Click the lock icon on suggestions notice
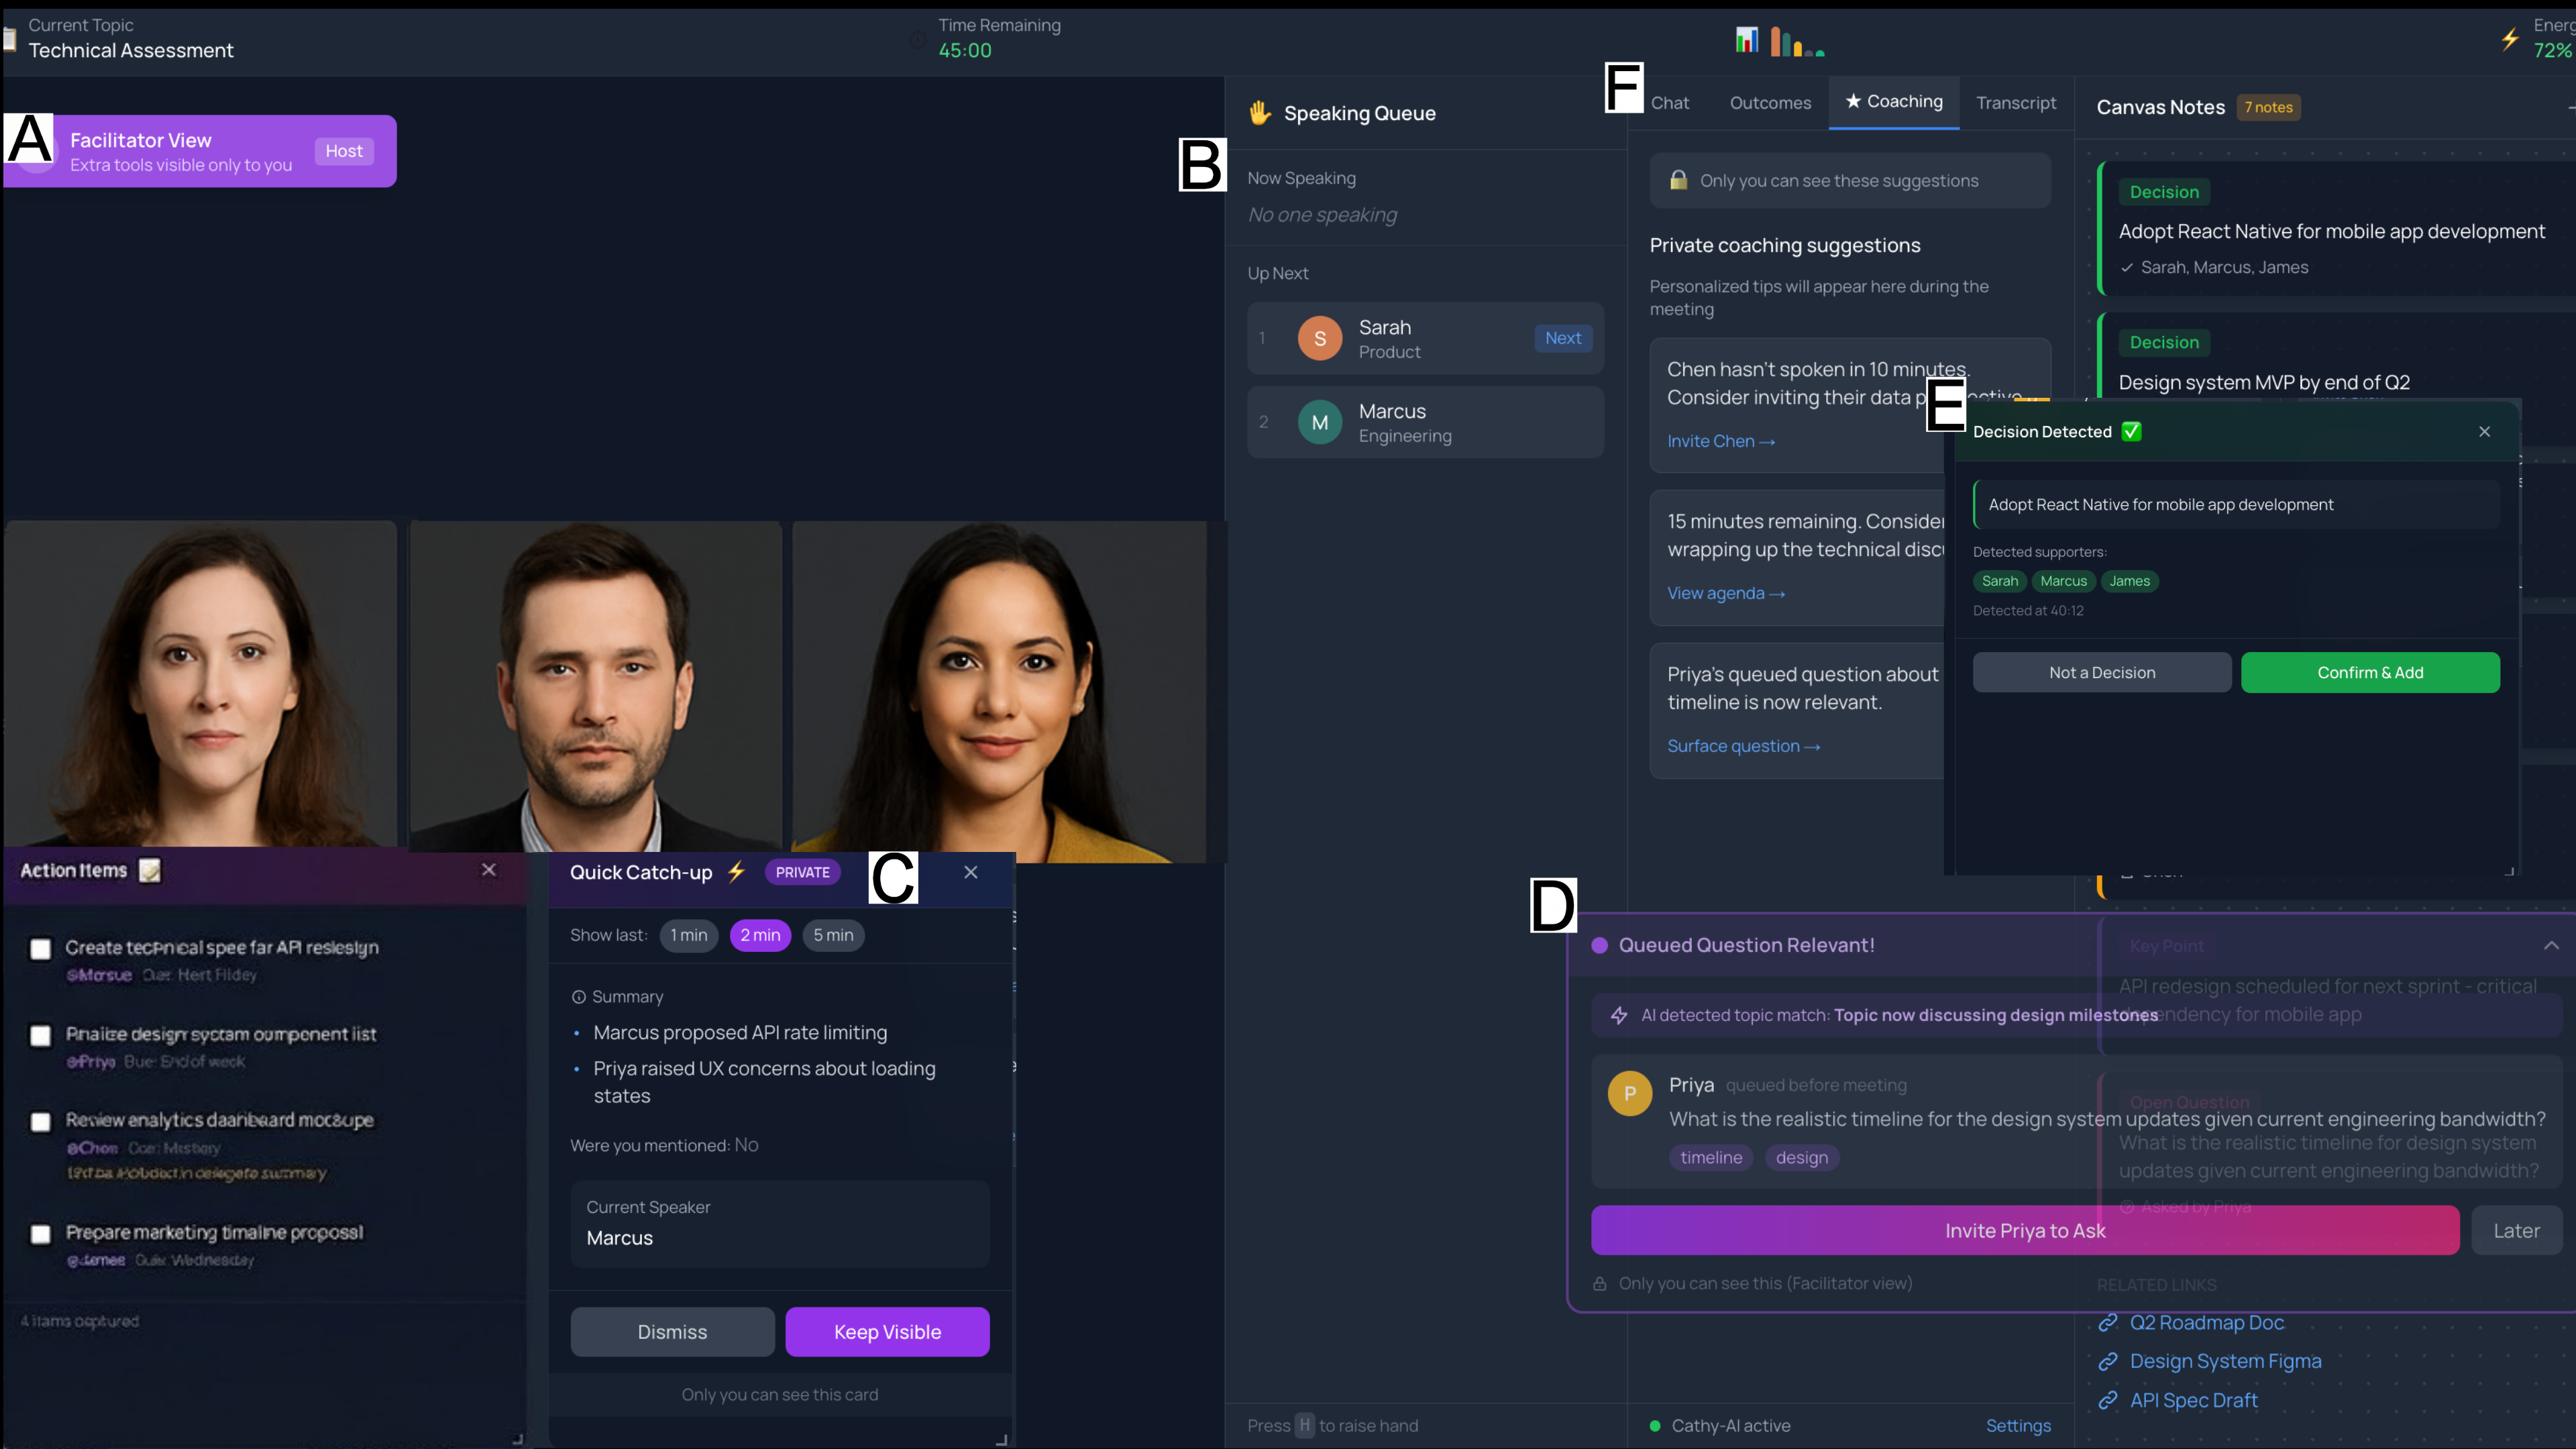Image resolution: width=2576 pixels, height=1449 pixels. pos(1679,180)
